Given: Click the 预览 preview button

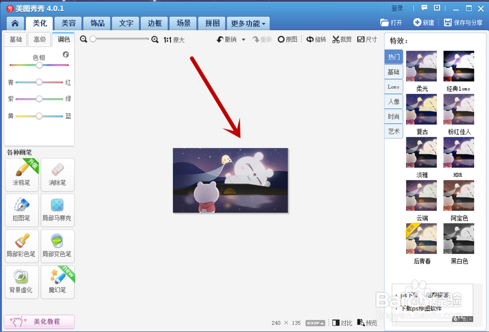Looking at the screenshot, I should pyautogui.click(x=367, y=323).
